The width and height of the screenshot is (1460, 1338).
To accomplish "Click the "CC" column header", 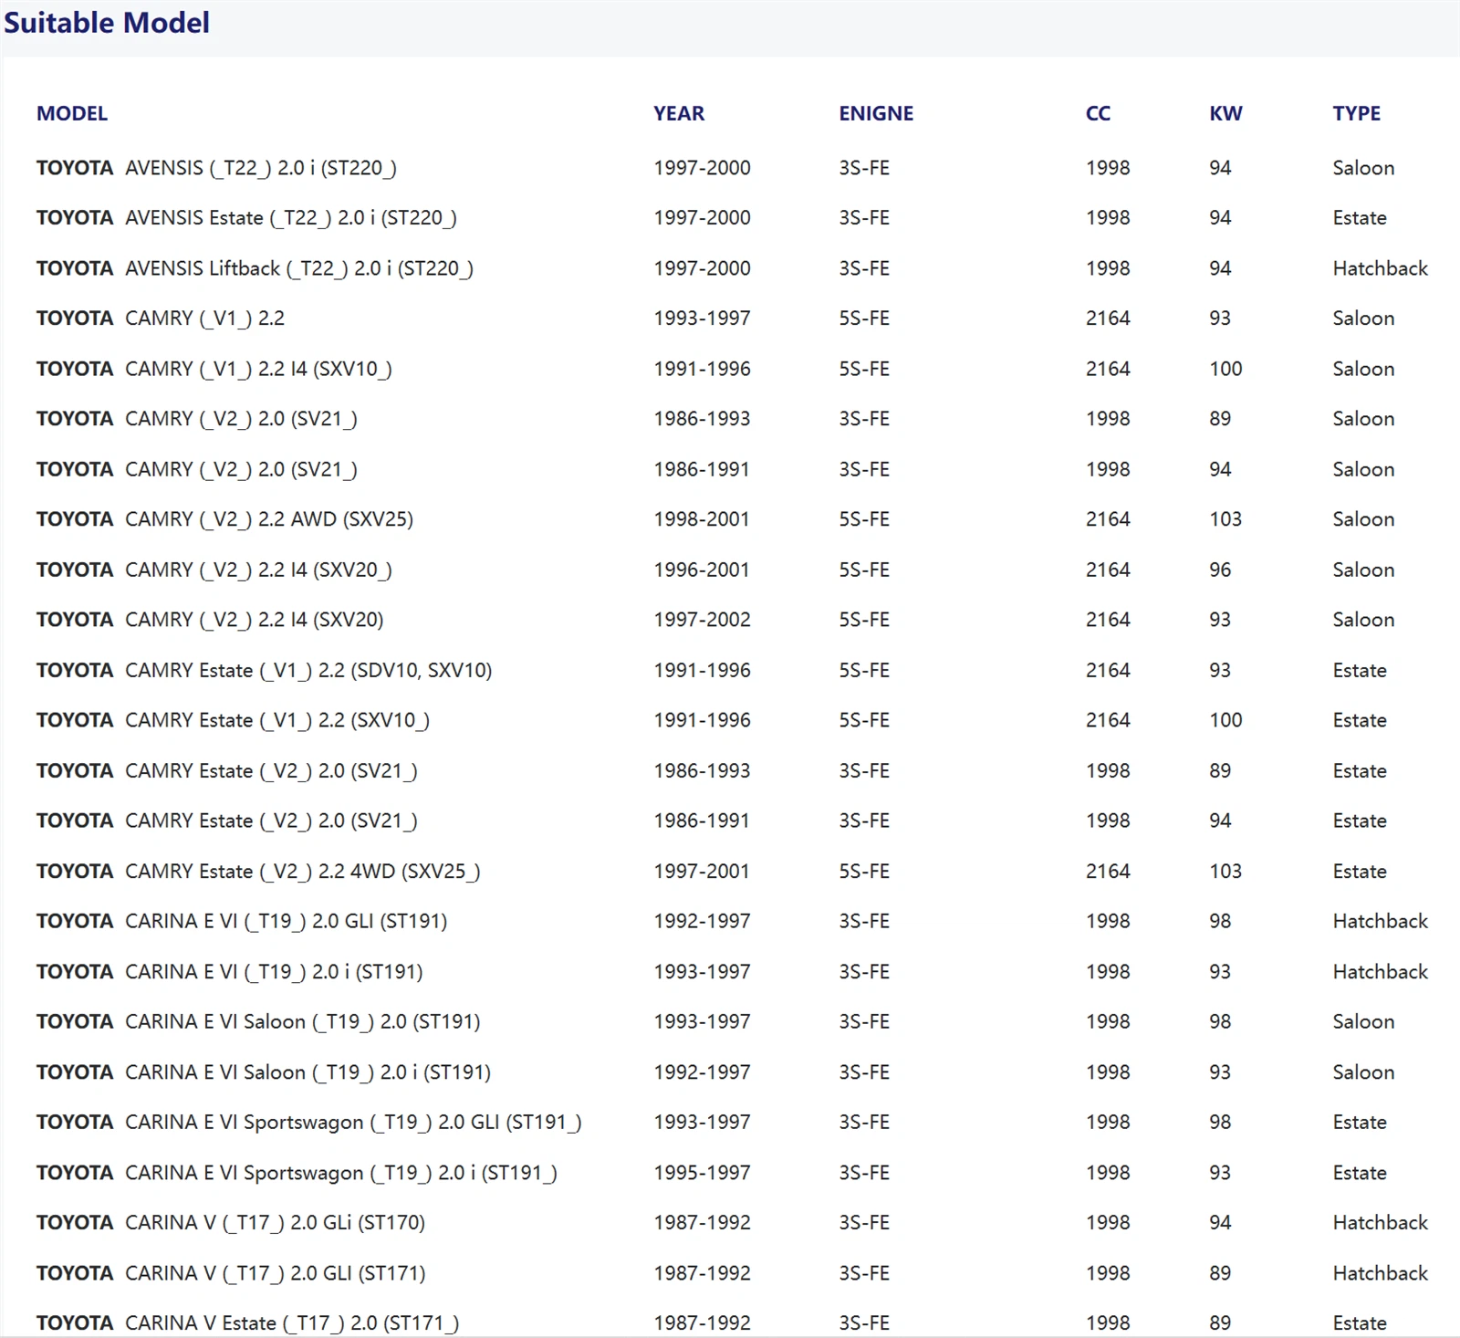I will pyautogui.click(x=1098, y=114).
